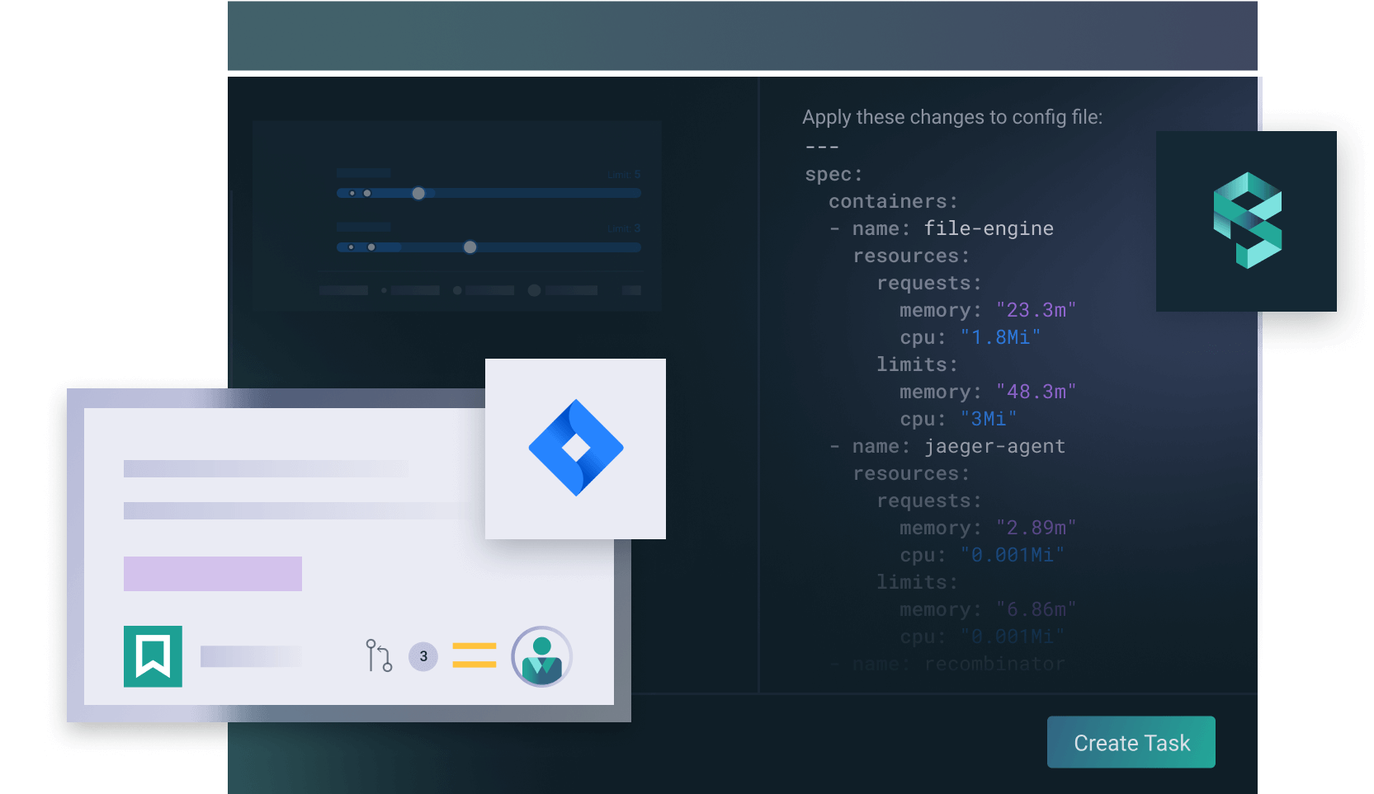Expand the jaeger-agent resources section
Screen dimensions: 1374x794
click(x=910, y=473)
